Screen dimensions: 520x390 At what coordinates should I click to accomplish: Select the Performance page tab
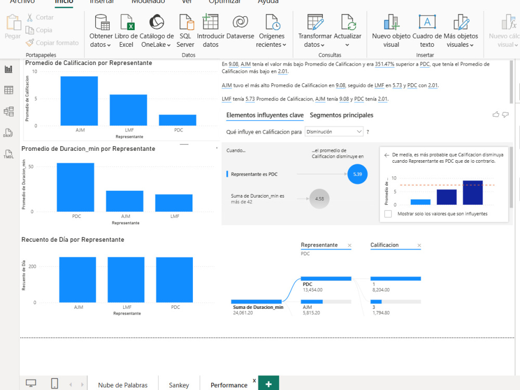pyautogui.click(x=229, y=385)
